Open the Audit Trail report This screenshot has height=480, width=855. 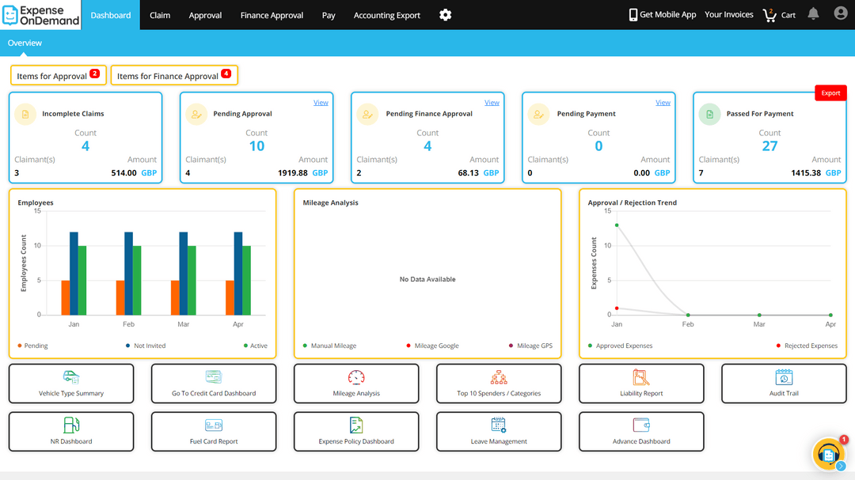pos(783,384)
